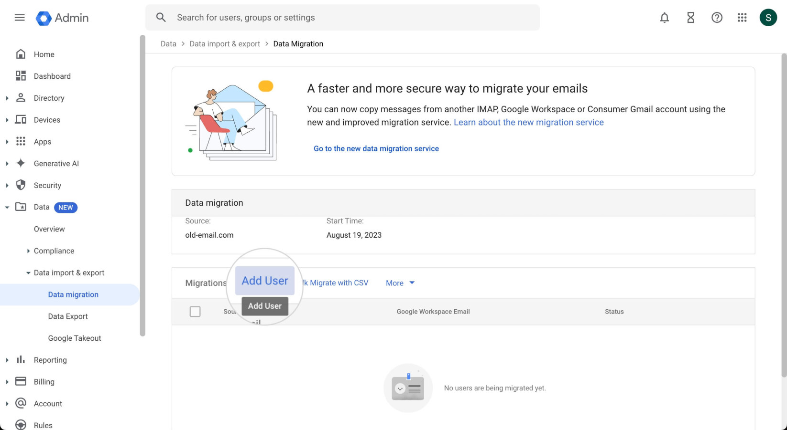The width and height of the screenshot is (787, 430).
Task: Select the Security shield icon in sidebar
Action: point(21,185)
